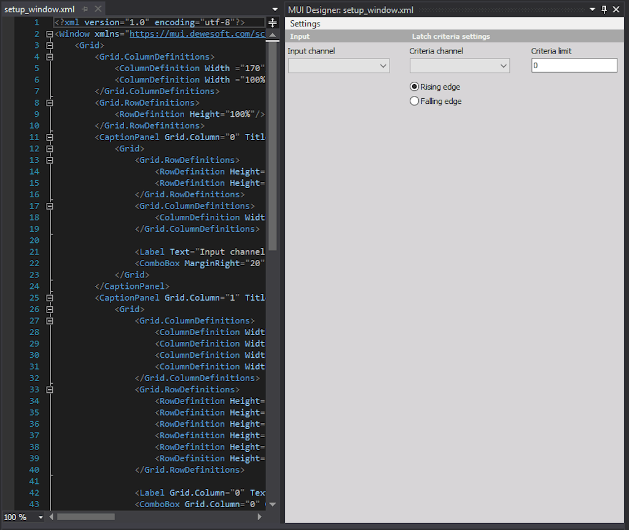Pin the setup_window.xml editor tab
The height and width of the screenshot is (530, 629).
tap(85, 9)
